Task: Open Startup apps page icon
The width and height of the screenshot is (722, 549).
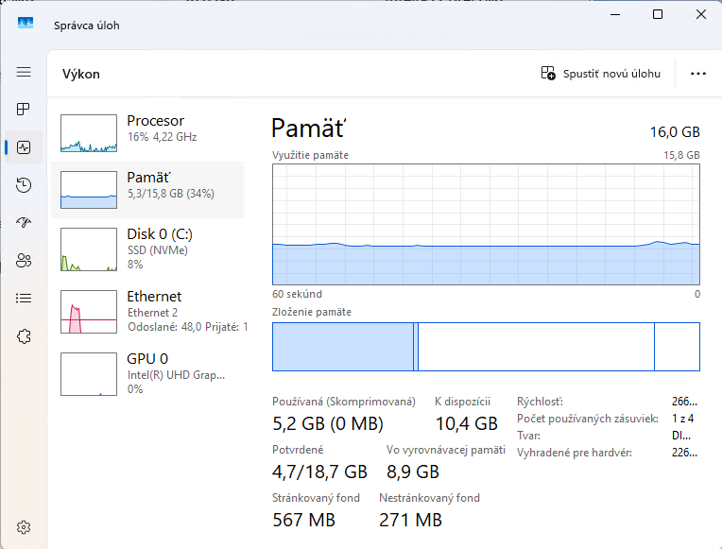Action: coord(24,223)
